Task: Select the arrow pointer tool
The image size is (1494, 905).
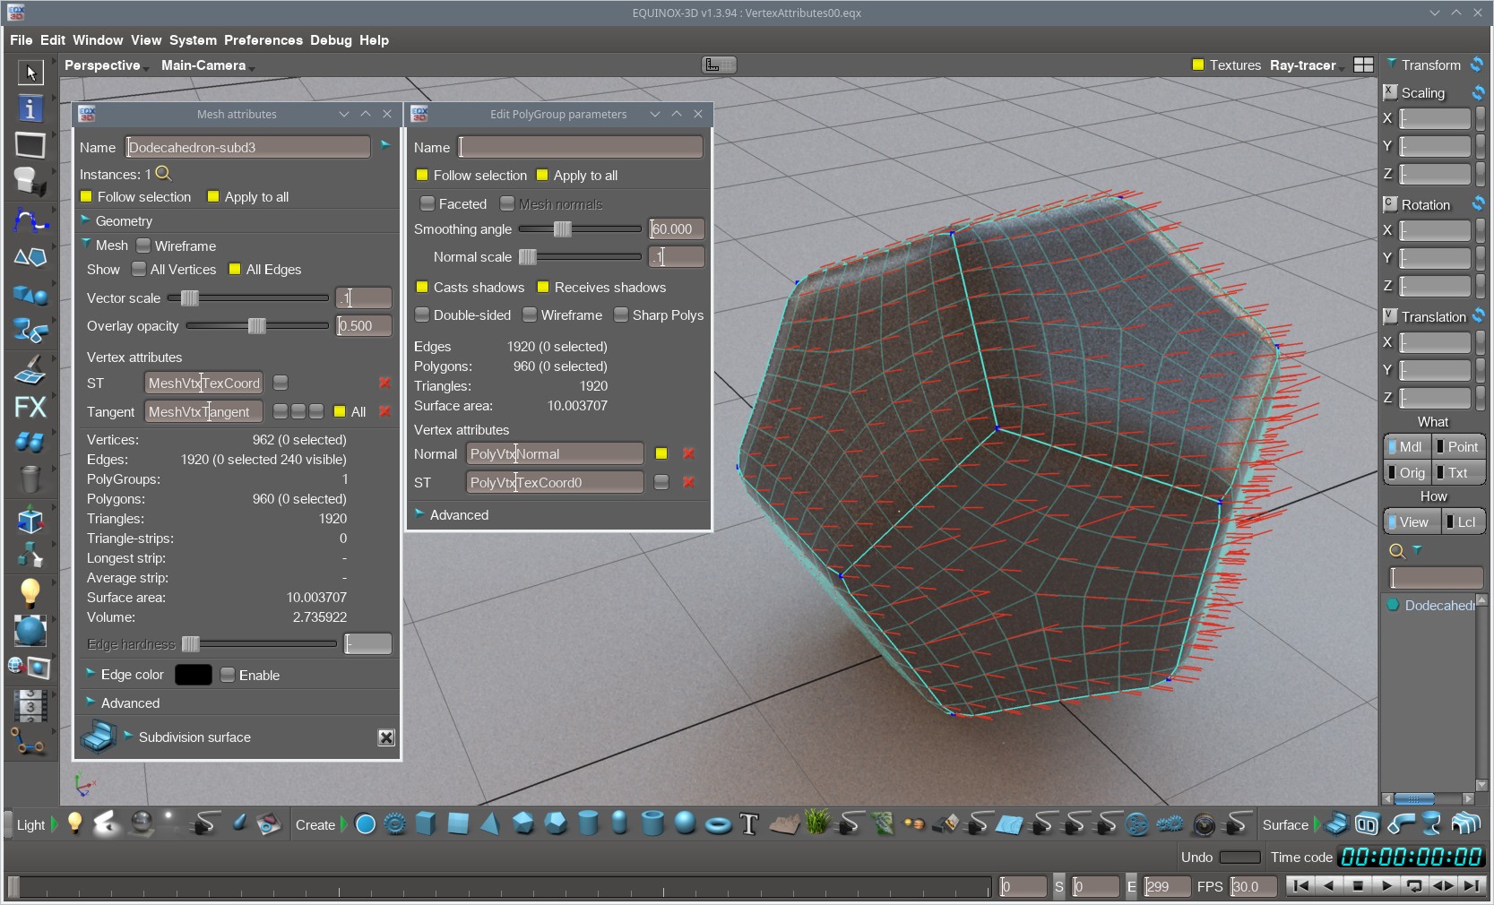Action: click(30, 72)
